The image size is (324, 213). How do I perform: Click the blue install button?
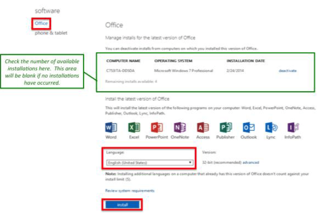(x=123, y=205)
